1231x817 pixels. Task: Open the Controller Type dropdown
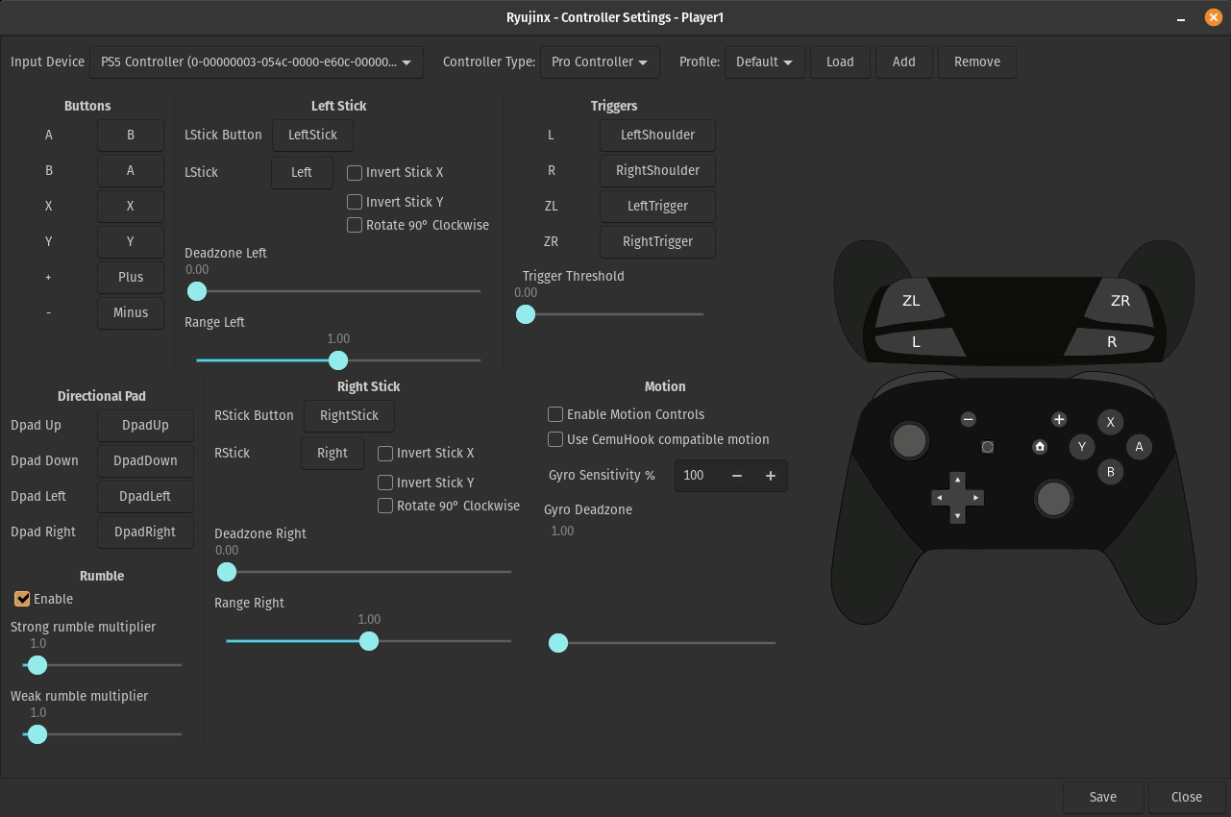[x=600, y=62]
